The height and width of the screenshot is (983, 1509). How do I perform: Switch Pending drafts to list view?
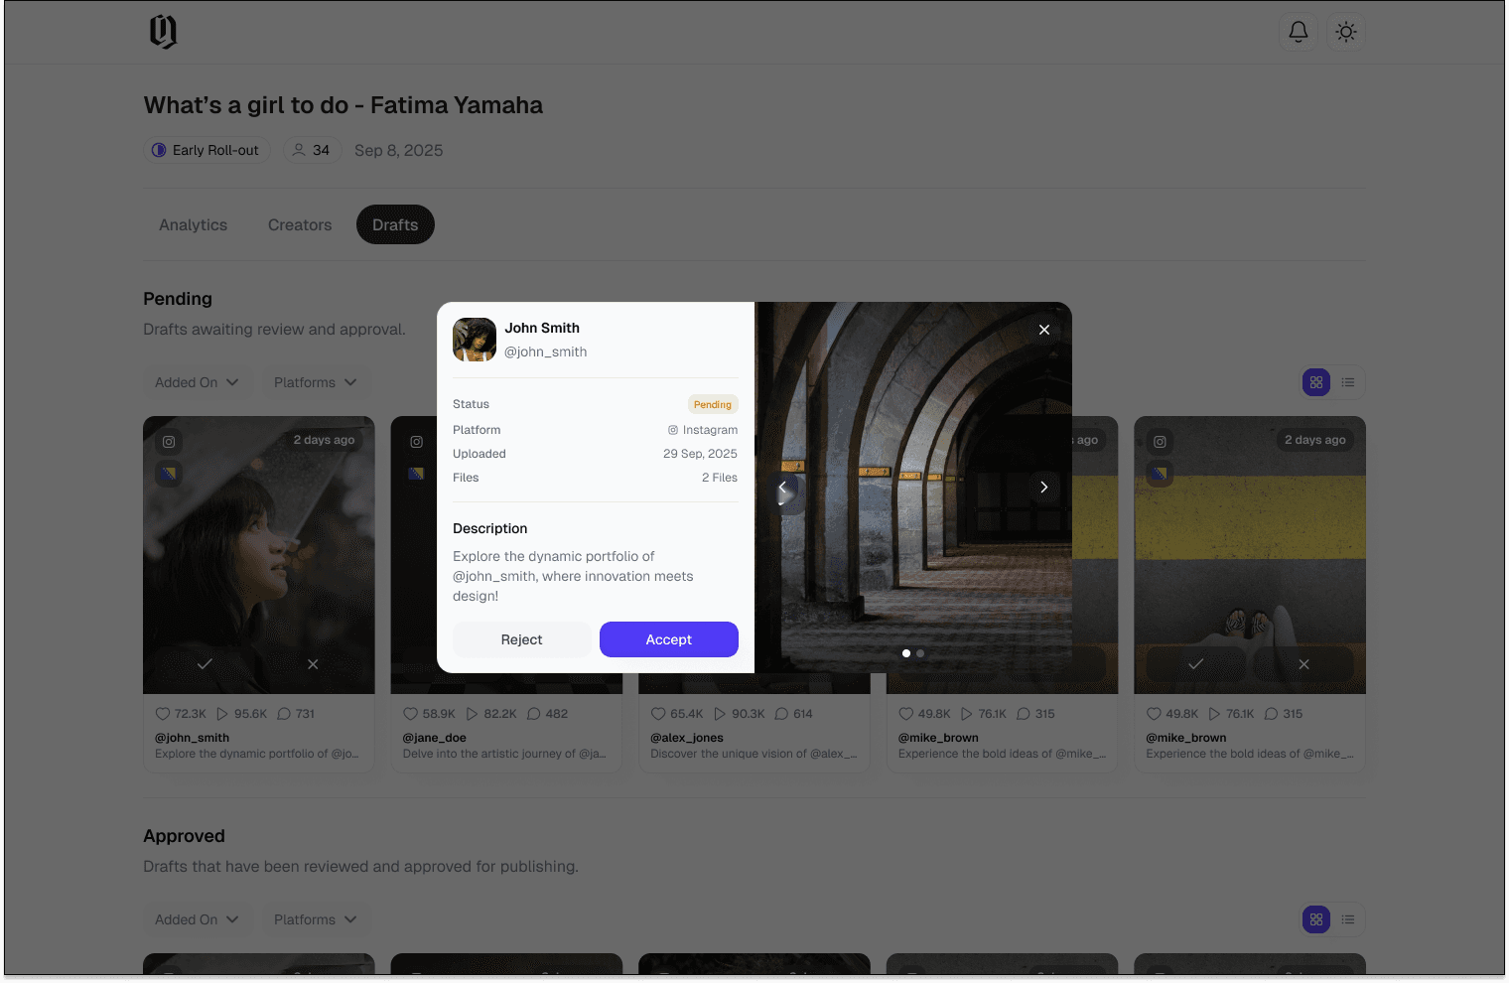1348,382
